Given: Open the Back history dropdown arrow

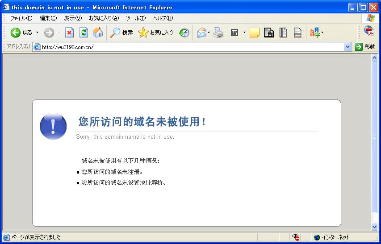Looking at the screenshot, I should pyautogui.click(x=37, y=33).
